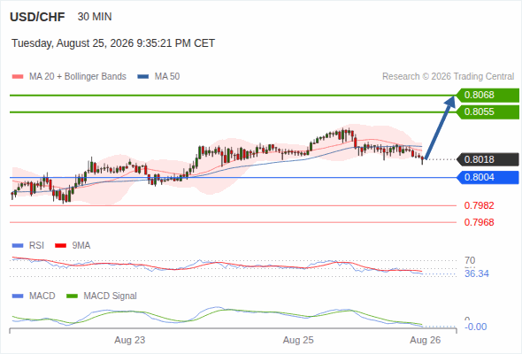Click the MA 20 + Bollinger Bands label
This screenshot has width=522, height=354.
point(78,77)
